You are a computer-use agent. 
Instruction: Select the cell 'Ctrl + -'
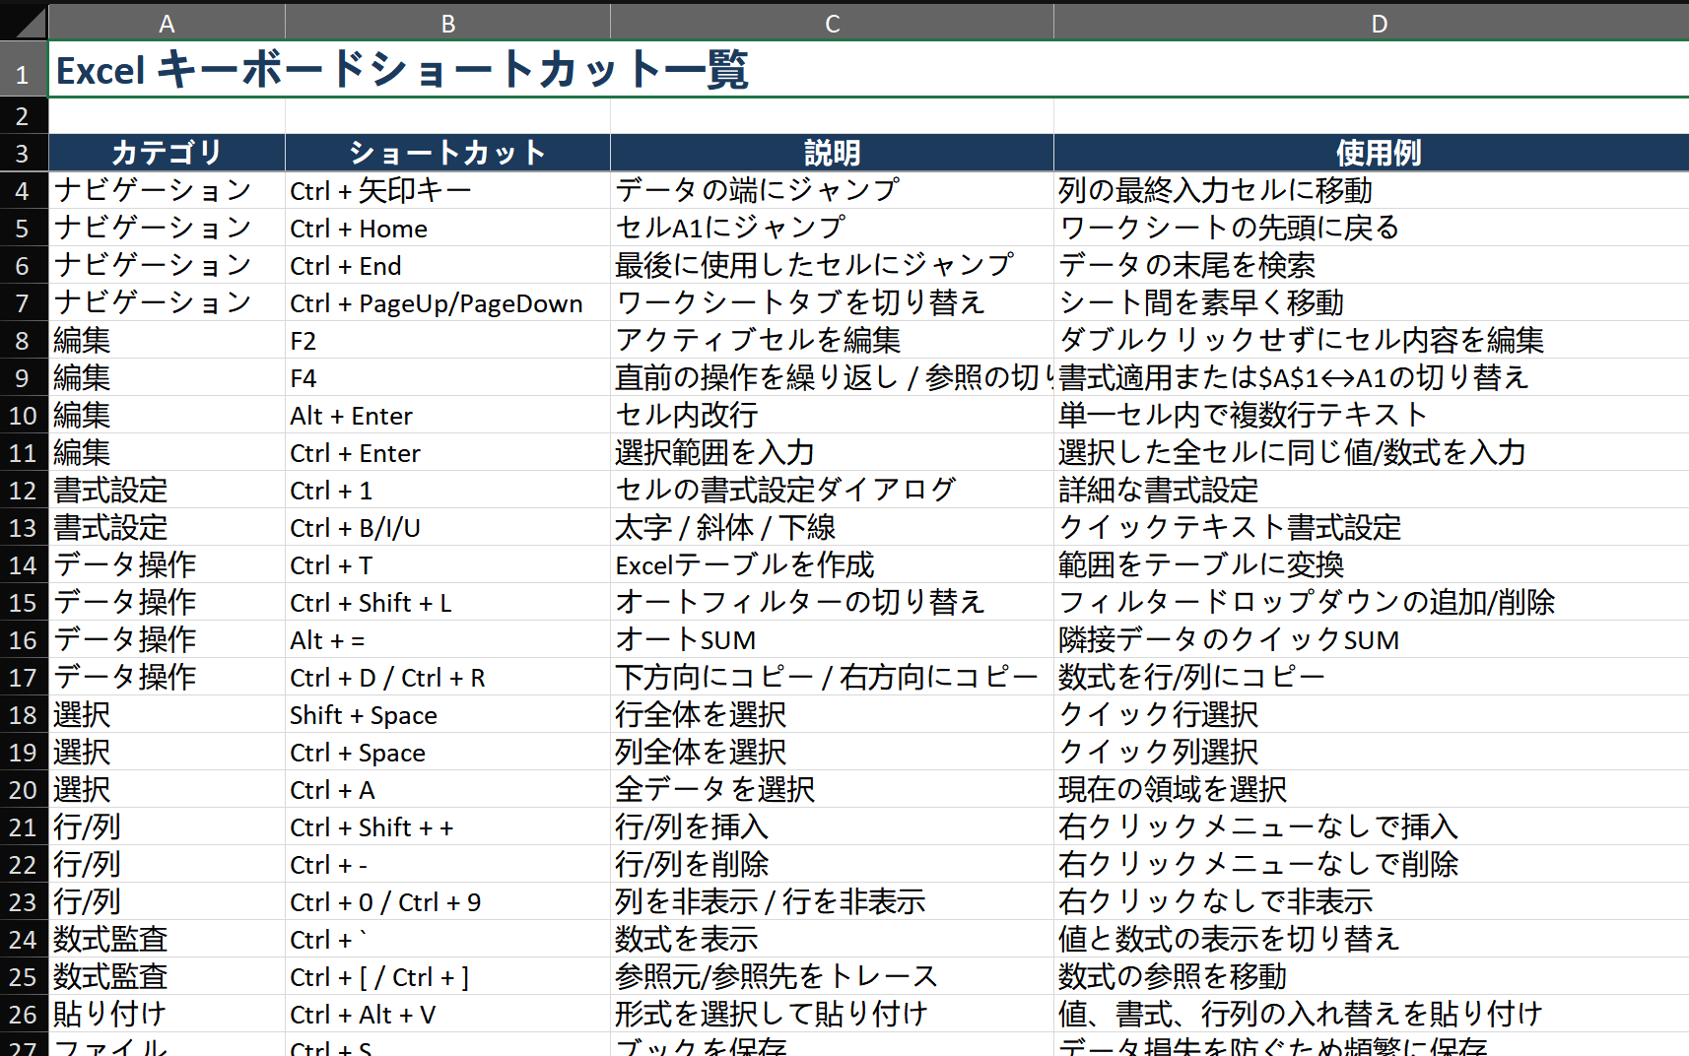pos(447,865)
